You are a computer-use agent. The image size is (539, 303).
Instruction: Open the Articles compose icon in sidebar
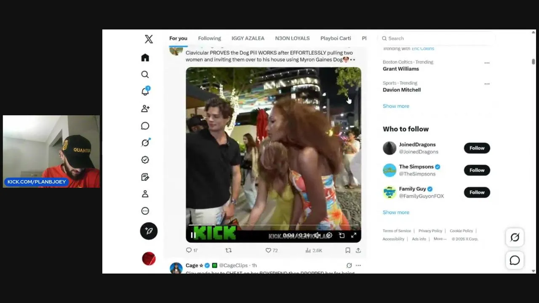click(145, 177)
